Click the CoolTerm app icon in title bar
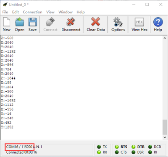This screenshot has width=168, height=157. (x=5, y=5)
